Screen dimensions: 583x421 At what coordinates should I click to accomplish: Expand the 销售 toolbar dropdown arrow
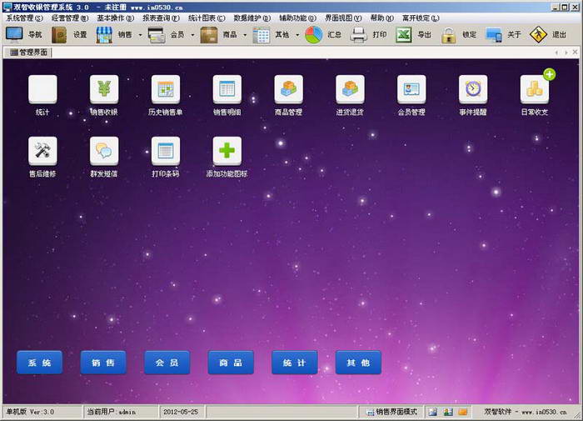[x=140, y=35]
